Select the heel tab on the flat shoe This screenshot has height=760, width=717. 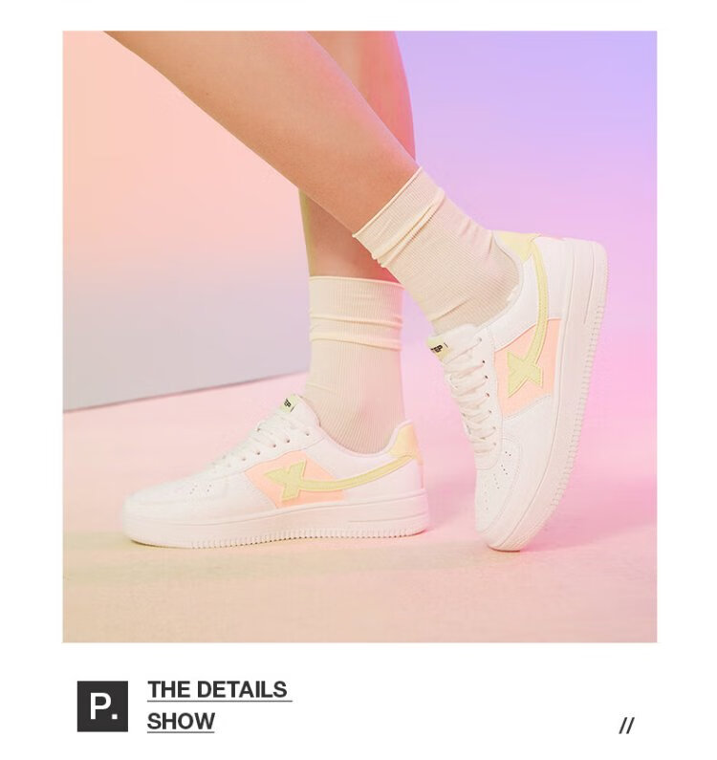pyautogui.click(x=408, y=441)
